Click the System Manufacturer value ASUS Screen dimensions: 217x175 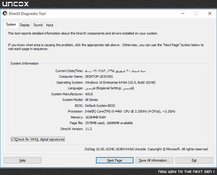coord(89,94)
